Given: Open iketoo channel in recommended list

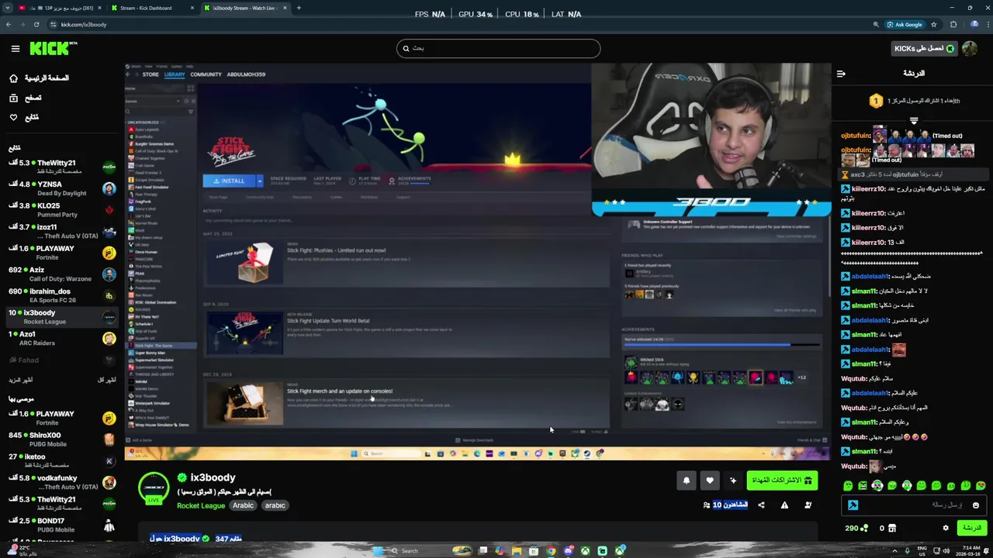Looking at the screenshot, I should coord(61,461).
